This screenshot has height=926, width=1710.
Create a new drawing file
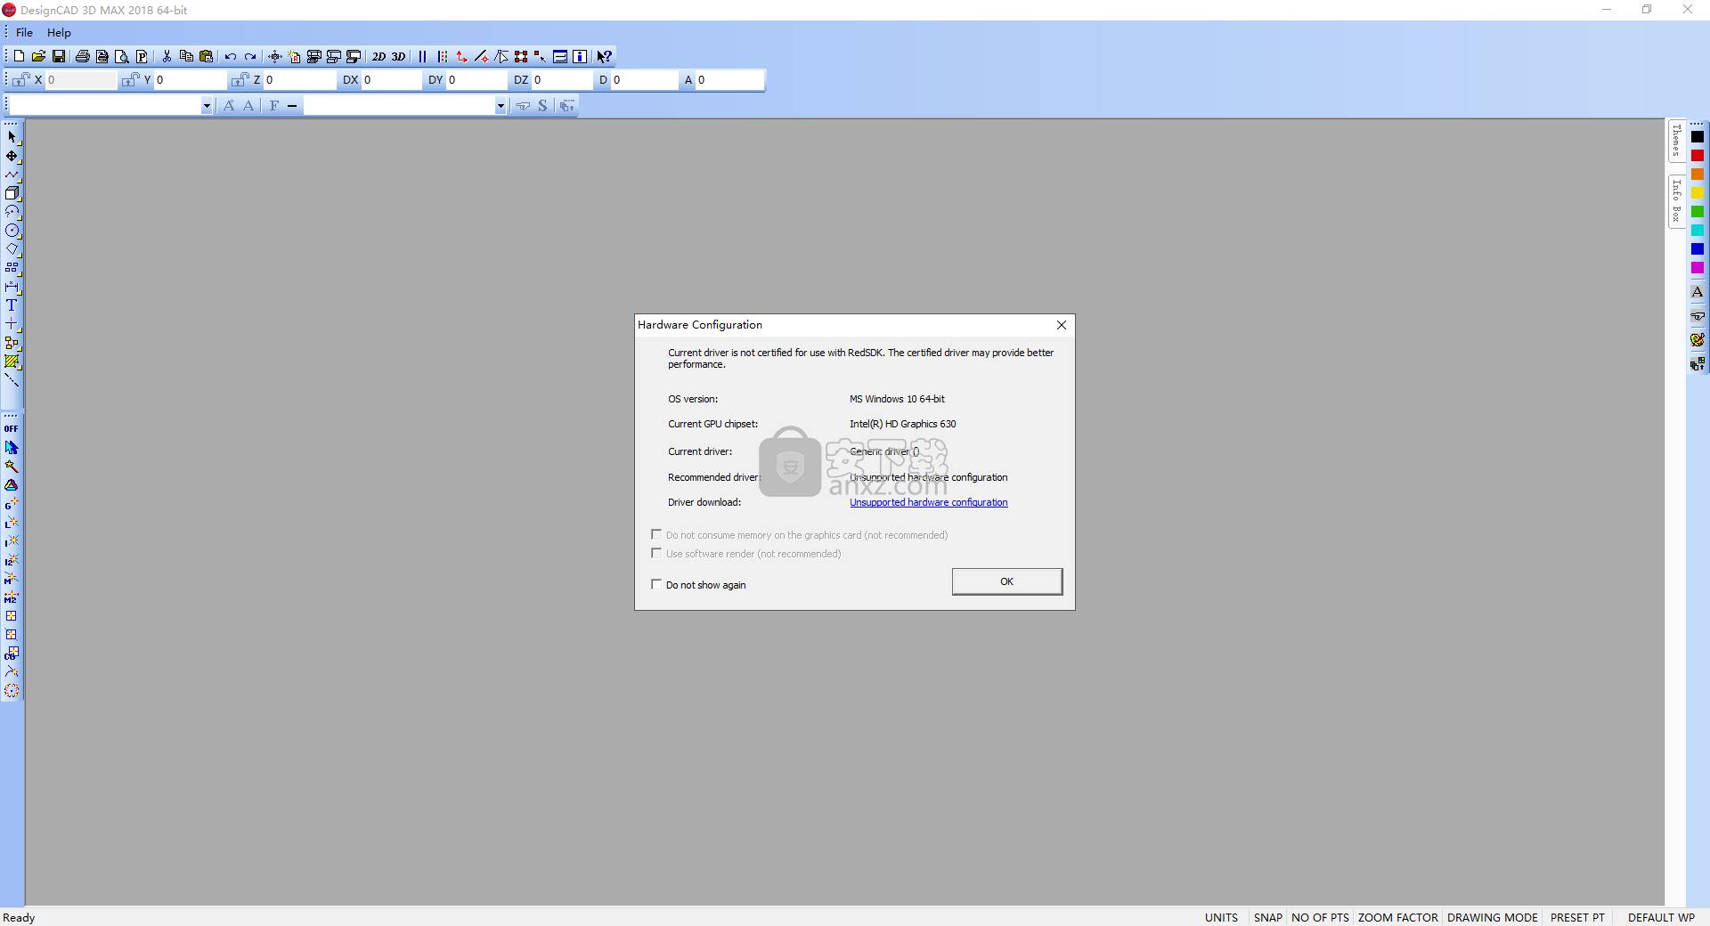click(19, 56)
